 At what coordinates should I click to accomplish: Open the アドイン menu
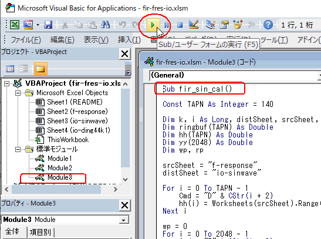(309, 40)
